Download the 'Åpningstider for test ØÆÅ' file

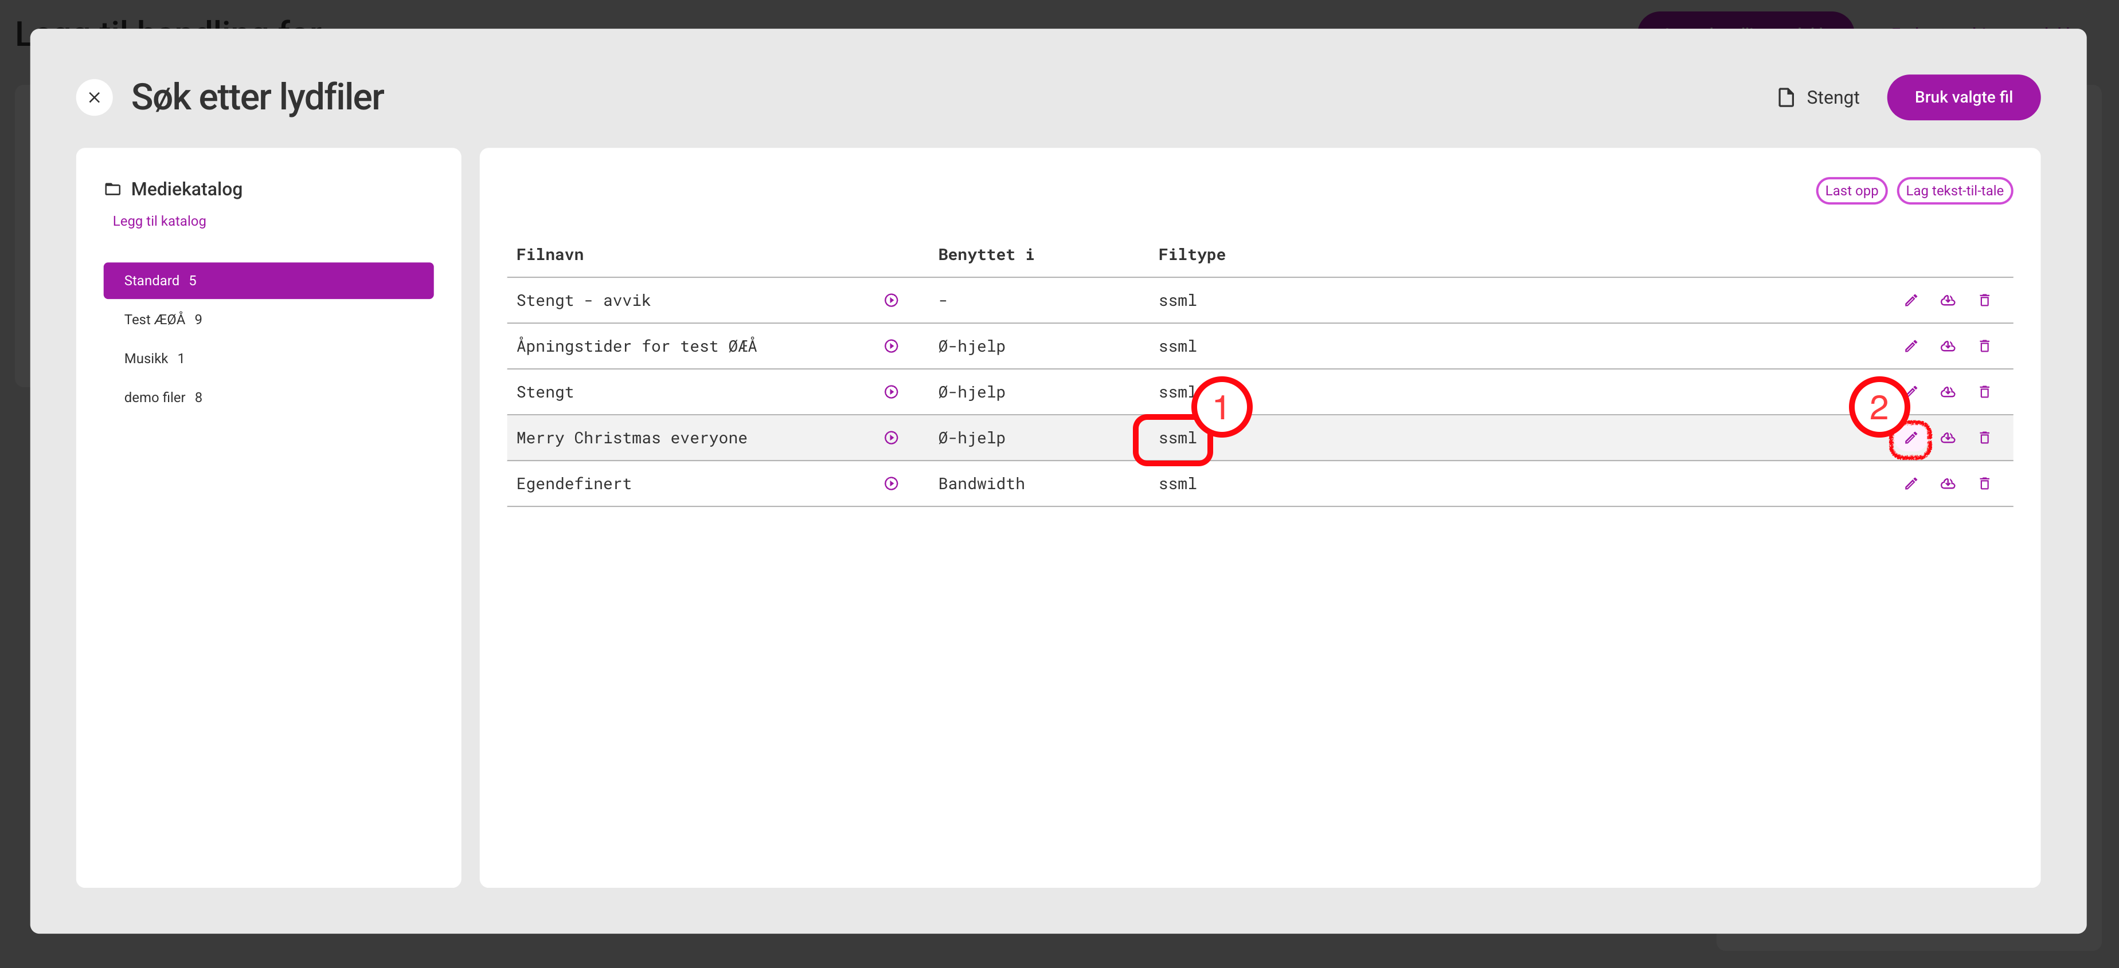tap(1947, 347)
